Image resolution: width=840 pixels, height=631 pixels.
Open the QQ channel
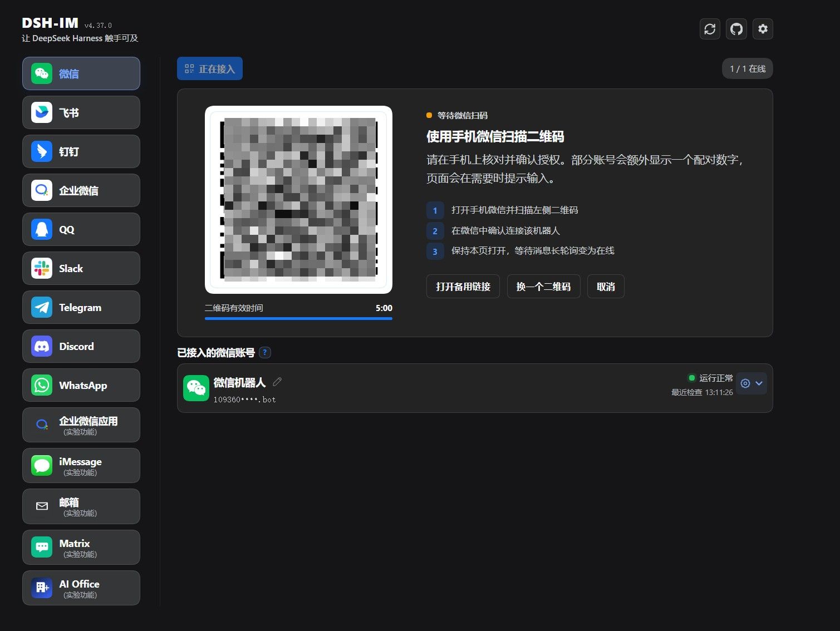pyautogui.click(x=81, y=229)
